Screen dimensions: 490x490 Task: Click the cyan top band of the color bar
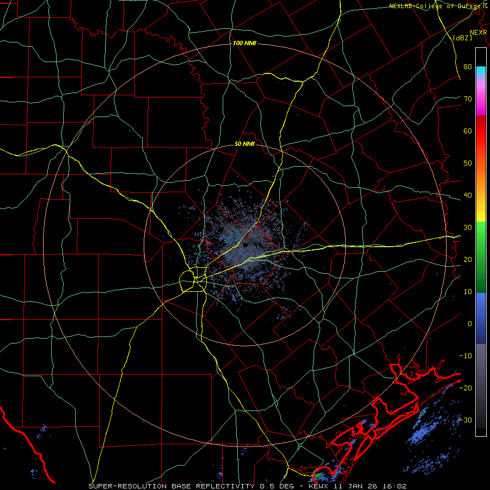(481, 71)
